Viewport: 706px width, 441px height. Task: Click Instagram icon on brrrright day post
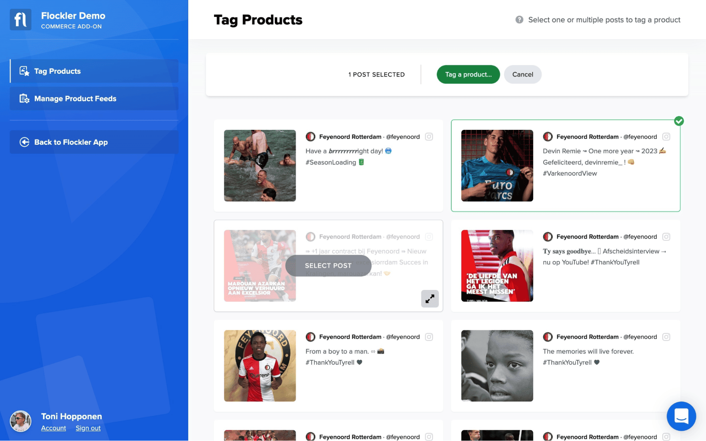tap(429, 137)
